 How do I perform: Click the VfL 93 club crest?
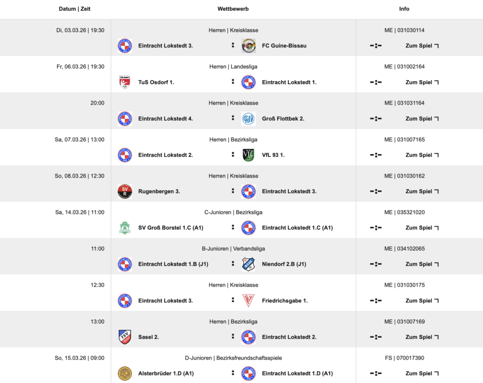point(248,155)
